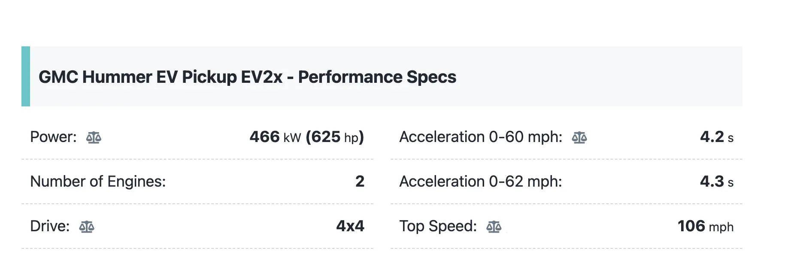The width and height of the screenshot is (794, 260).
Task: Click the compare scales icon beside Power
Action: [x=94, y=137]
